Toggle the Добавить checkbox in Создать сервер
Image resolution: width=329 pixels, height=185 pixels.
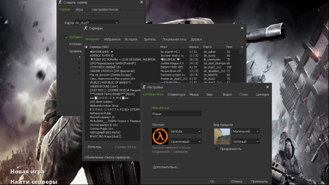tap(67, 37)
